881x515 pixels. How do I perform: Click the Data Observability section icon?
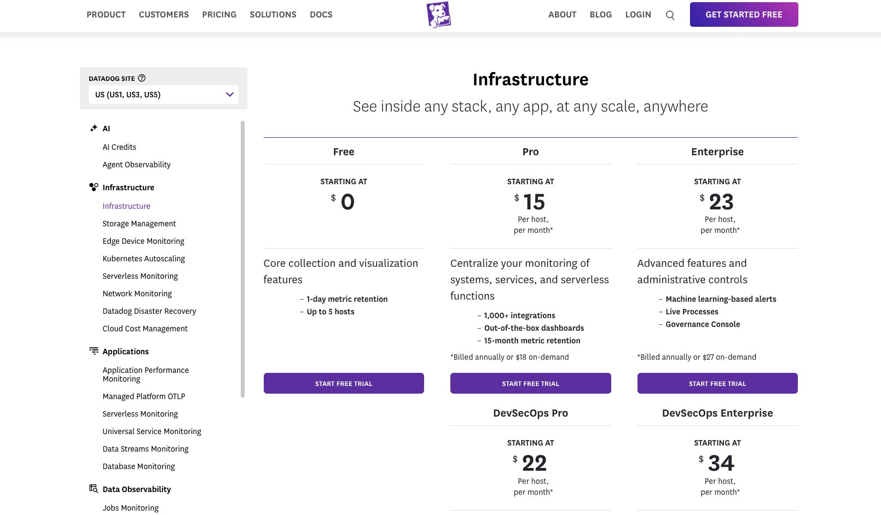pyautogui.click(x=94, y=489)
